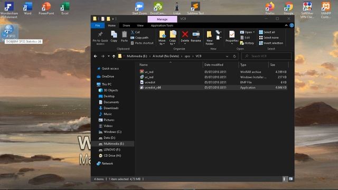This screenshot has height=190, width=338.
Task: Collapse the ribbon with the chevron
Action: point(286,25)
